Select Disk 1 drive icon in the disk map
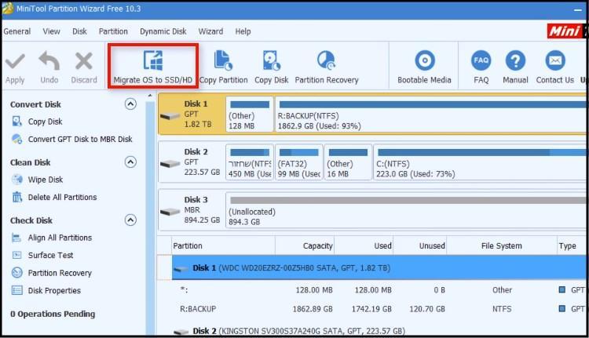589x338 pixels. [x=170, y=116]
